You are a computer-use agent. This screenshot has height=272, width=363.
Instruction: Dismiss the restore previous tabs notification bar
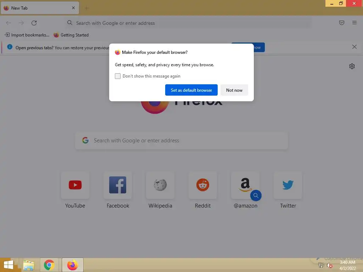click(x=354, y=47)
